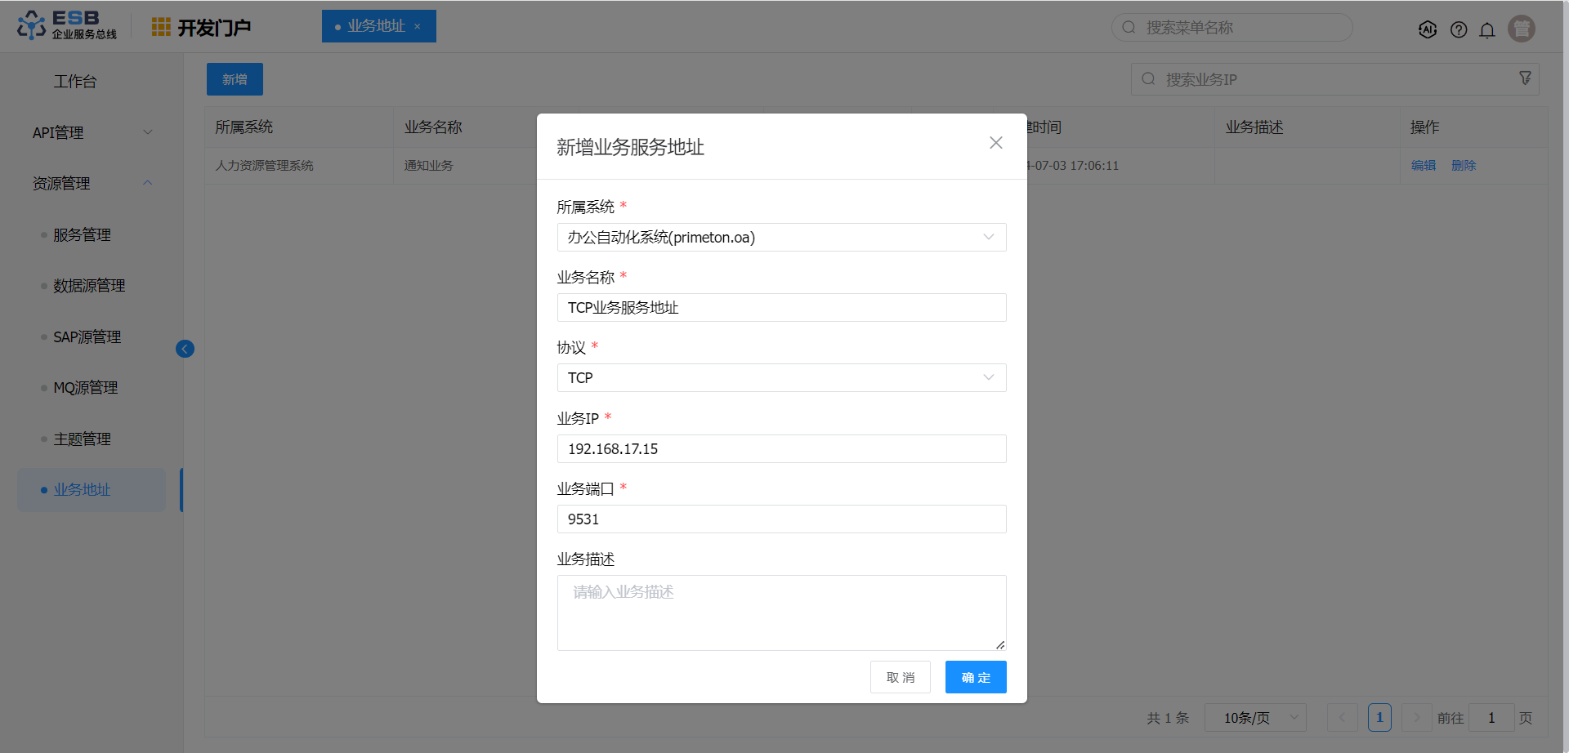This screenshot has height=753, width=1569.
Task: Collapse the sidebar with the blue arrow
Action: point(185,349)
